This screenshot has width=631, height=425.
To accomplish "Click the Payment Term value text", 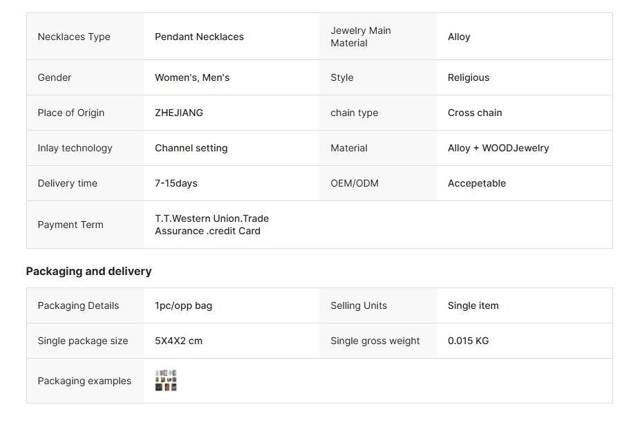I will click(x=211, y=225).
